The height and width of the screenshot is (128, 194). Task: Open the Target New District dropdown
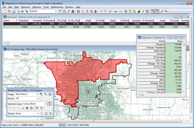(x=38, y=94)
